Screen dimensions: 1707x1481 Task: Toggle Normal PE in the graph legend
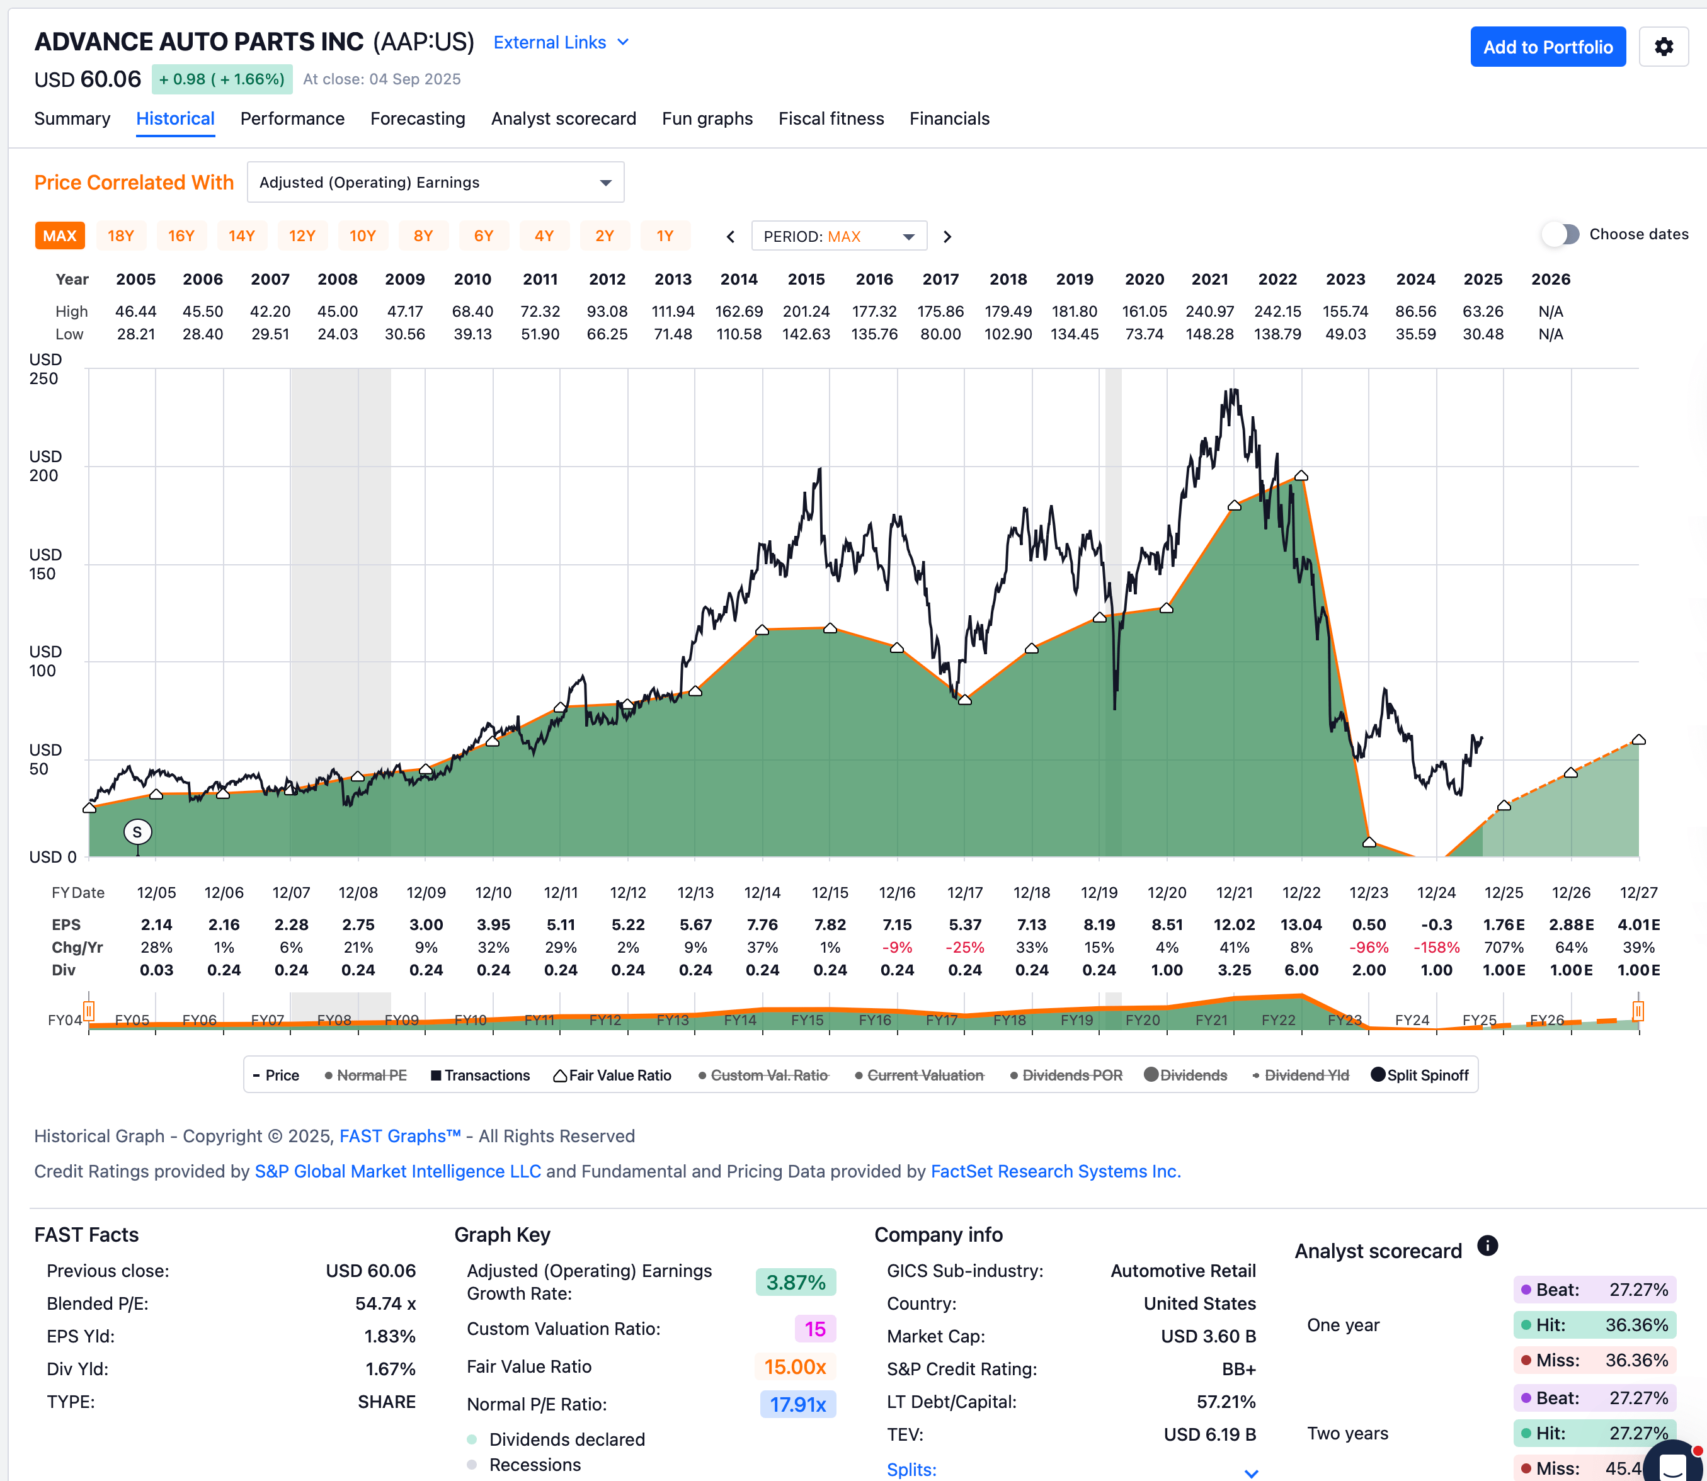click(370, 1075)
